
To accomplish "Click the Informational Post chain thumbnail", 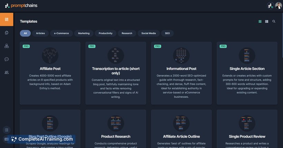I will (182, 55).
